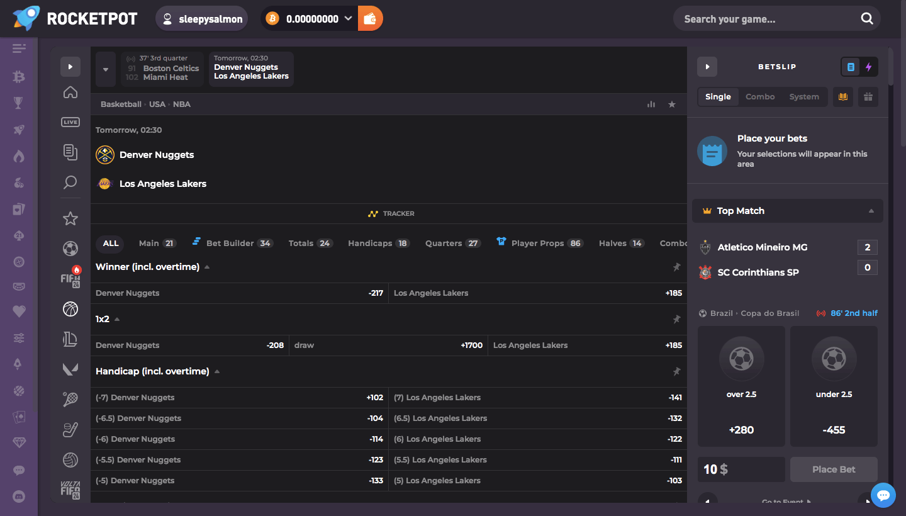906x516 pixels.
Task: Expand the match TRACKER
Action: tap(391, 214)
